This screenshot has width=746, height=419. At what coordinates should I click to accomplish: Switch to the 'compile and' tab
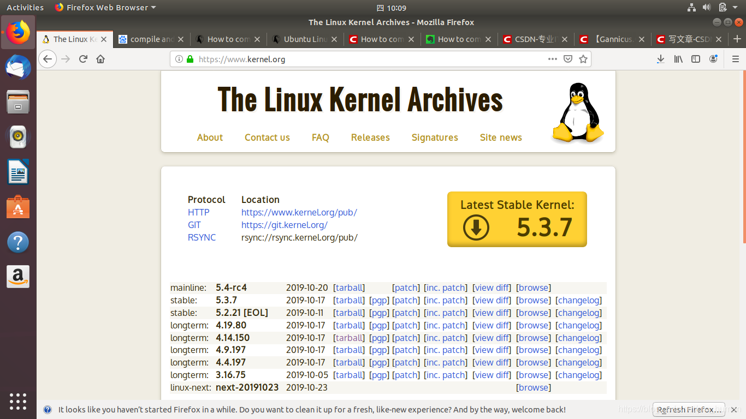click(x=152, y=39)
